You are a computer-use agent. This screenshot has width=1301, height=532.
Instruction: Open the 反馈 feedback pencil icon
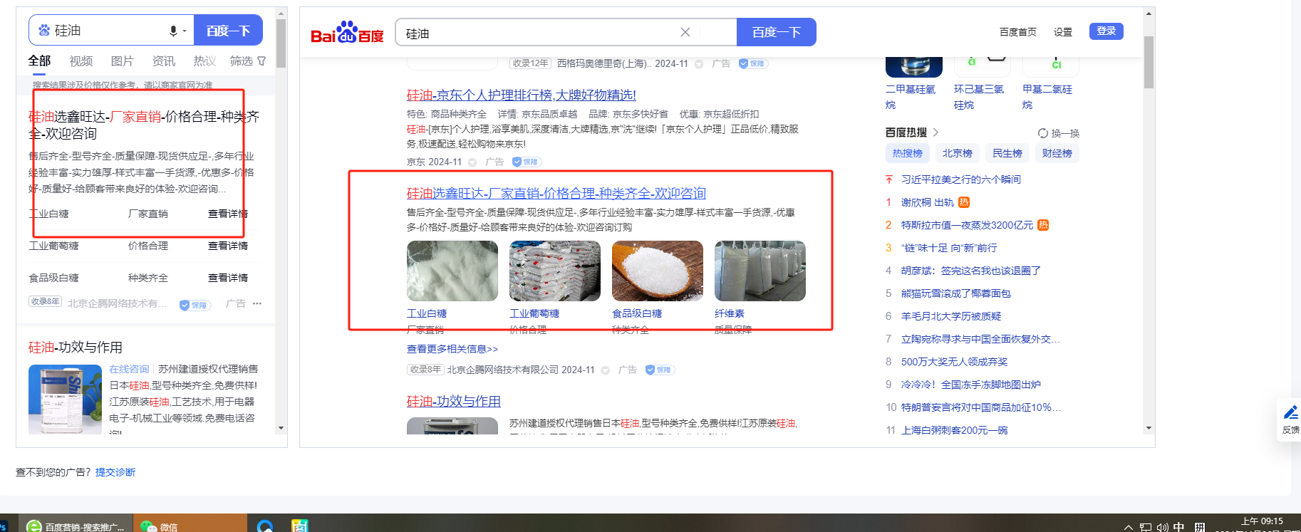click(1290, 413)
